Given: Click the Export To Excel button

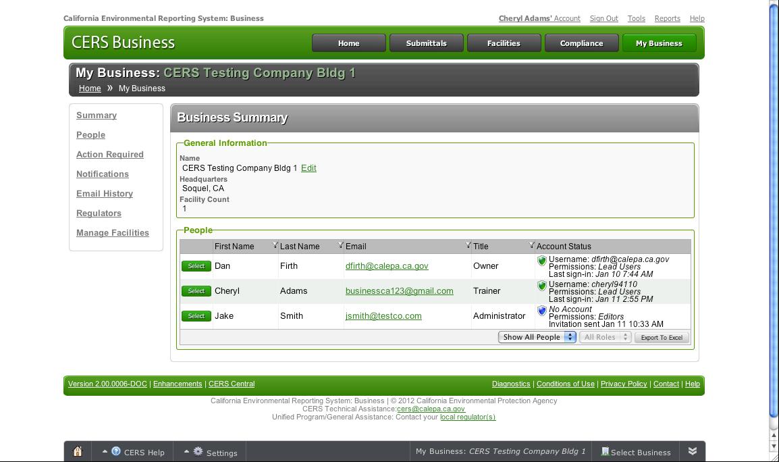Looking at the screenshot, I should (x=662, y=337).
